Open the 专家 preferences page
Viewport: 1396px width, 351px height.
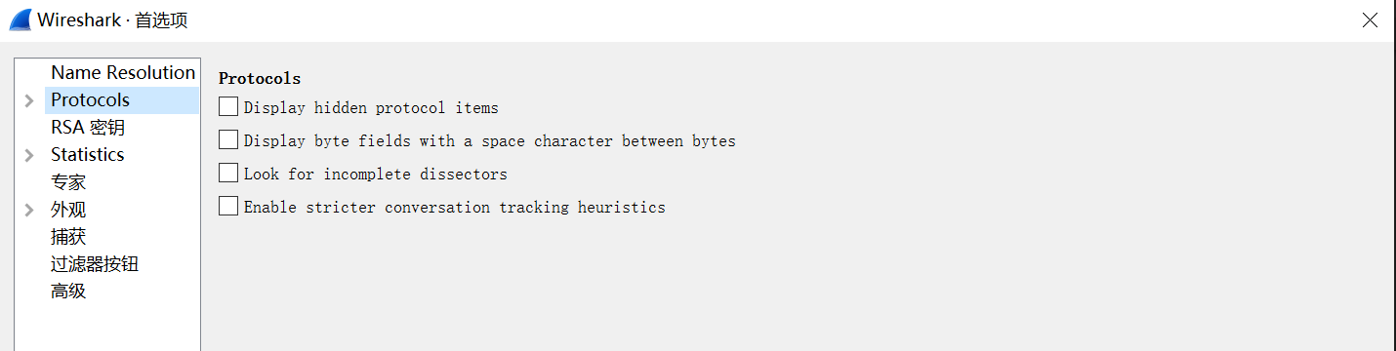68,182
